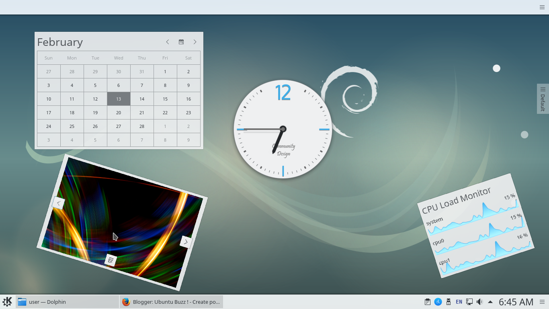
Task: Switch to the EN keyboard layout indicator
Action: tap(459, 302)
